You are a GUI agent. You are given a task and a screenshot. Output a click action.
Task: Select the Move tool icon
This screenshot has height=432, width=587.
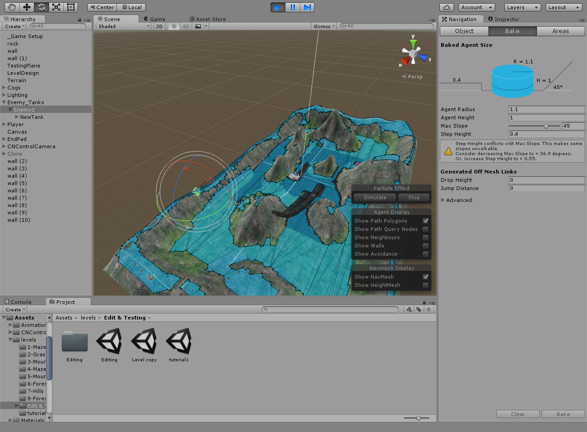27,7
